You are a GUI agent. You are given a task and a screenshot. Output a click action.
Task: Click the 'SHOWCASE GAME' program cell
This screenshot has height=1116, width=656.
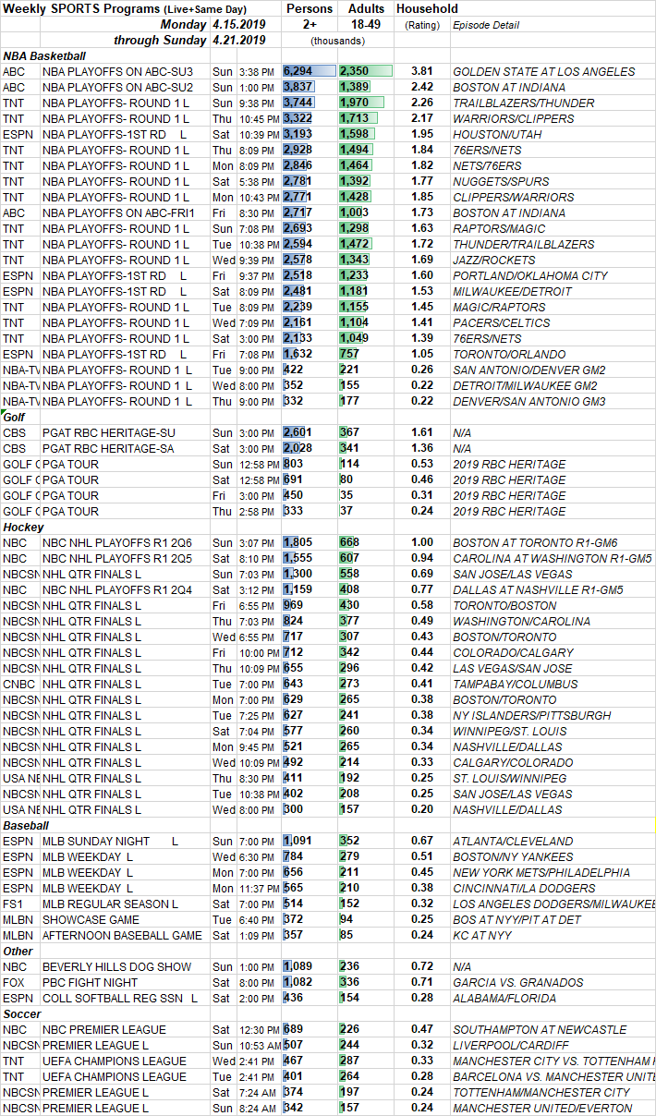click(x=125, y=919)
